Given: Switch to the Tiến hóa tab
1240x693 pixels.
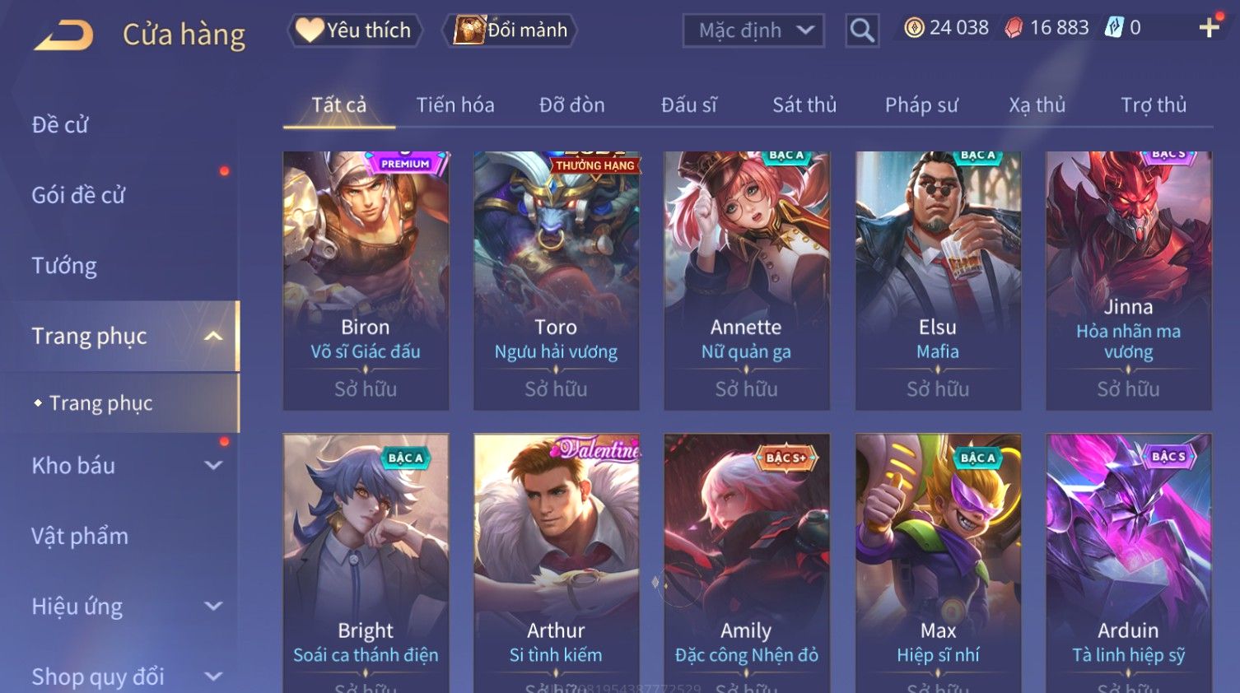Looking at the screenshot, I should click(x=455, y=105).
